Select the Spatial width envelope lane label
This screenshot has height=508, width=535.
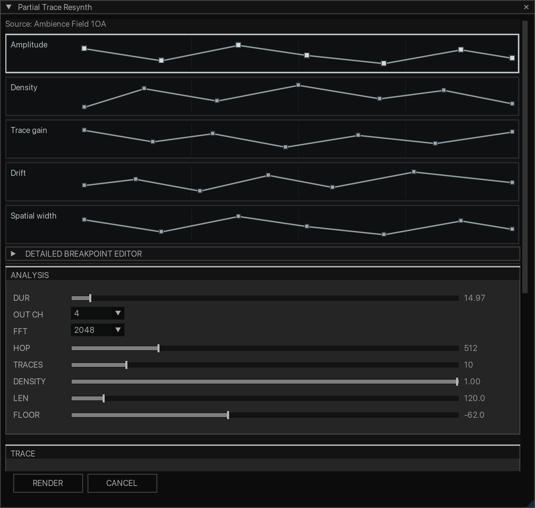pyautogui.click(x=33, y=216)
